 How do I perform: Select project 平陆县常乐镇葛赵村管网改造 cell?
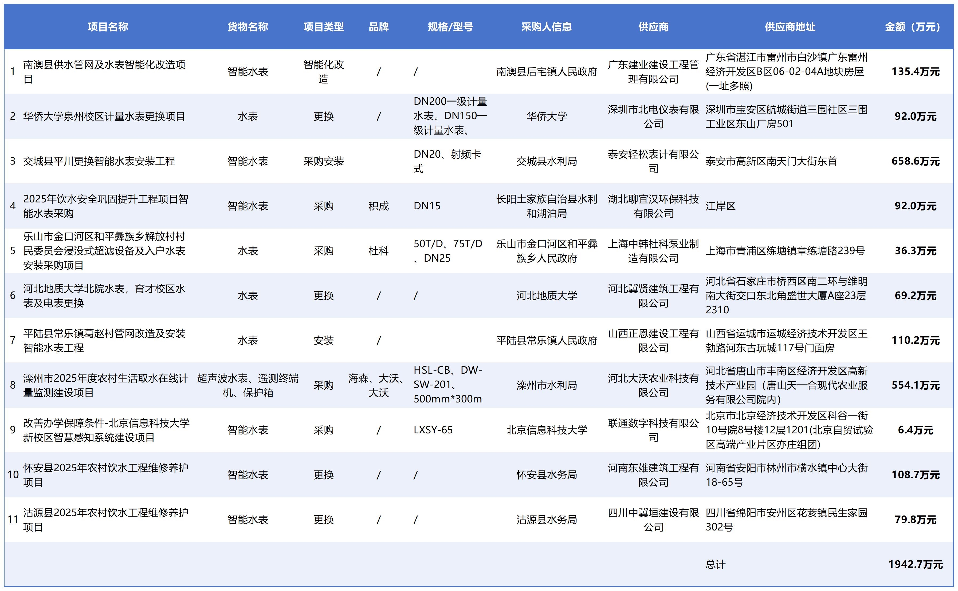[104, 341]
